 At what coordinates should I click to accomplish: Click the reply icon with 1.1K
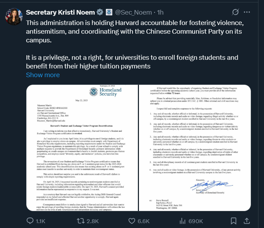30,221
